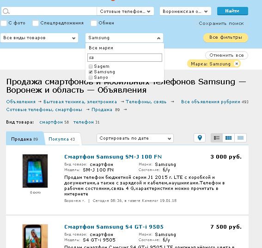
Task: Switch to the Покупка tab
Action: click(61, 139)
